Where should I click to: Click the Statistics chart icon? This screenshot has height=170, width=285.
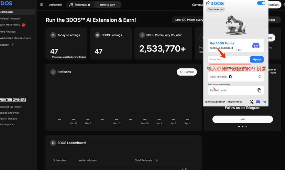[53, 72]
